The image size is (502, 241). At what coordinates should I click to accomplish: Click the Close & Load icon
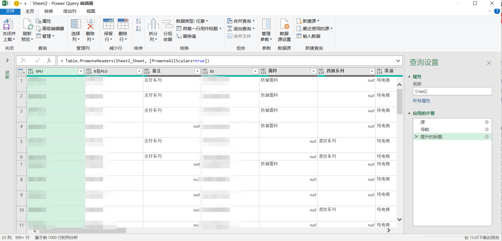tap(8, 24)
